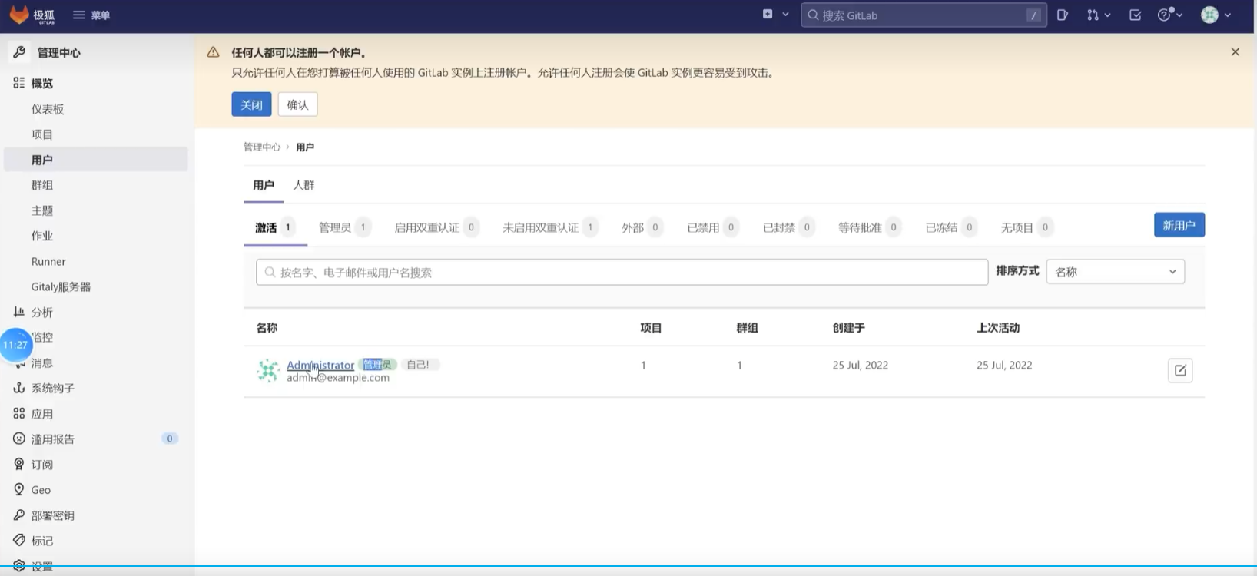The height and width of the screenshot is (576, 1257).
Task: Click the 订阅 badge icon
Action: click(19, 464)
